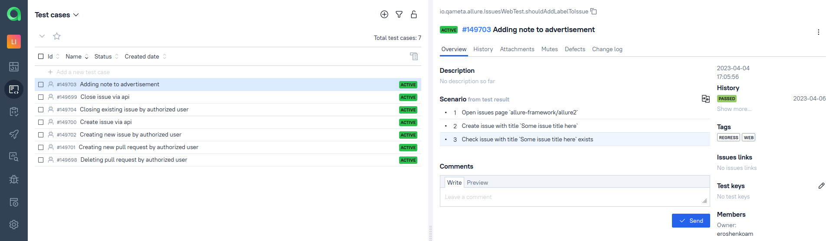829x241 pixels.
Task: Expand the chevron next to star icon
Action: point(42,36)
